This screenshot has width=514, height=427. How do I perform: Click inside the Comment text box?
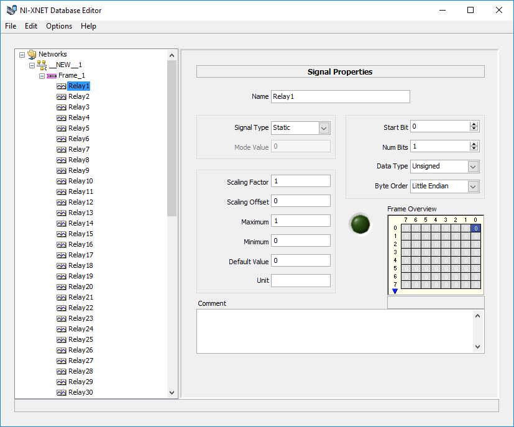[334, 331]
